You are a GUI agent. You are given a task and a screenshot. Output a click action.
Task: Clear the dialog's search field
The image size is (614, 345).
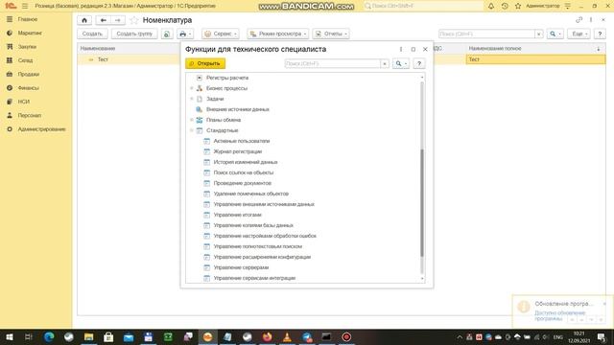pos(385,63)
